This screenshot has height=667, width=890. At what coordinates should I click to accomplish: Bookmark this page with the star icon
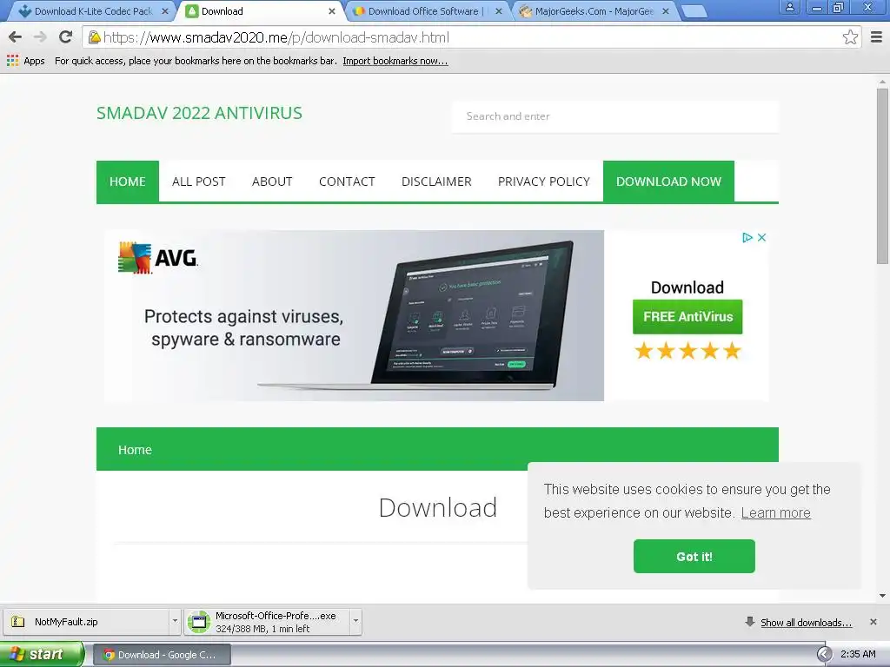[850, 37]
